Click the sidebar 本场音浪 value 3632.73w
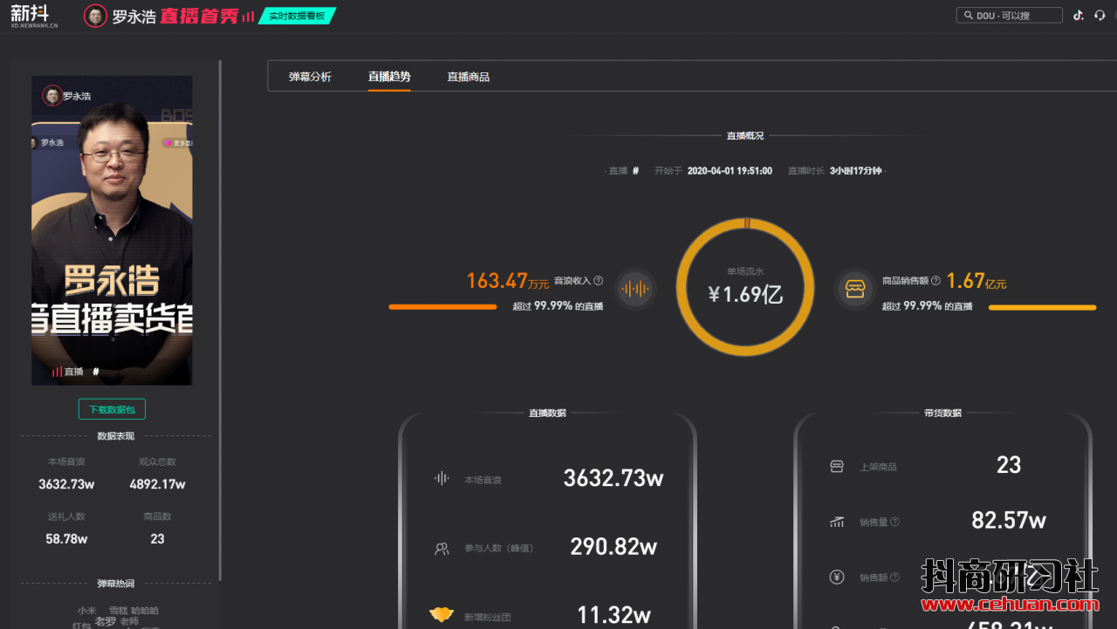The width and height of the screenshot is (1117, 629). point(66,484)
